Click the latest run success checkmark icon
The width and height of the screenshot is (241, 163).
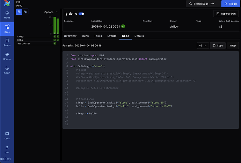(x=123, y=26)
